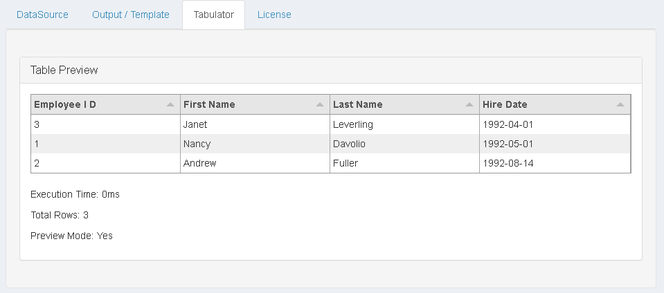Open the DataSource tab
This screenshot has width=664, height=293.
pyautogui.click(x=42, y=15)
